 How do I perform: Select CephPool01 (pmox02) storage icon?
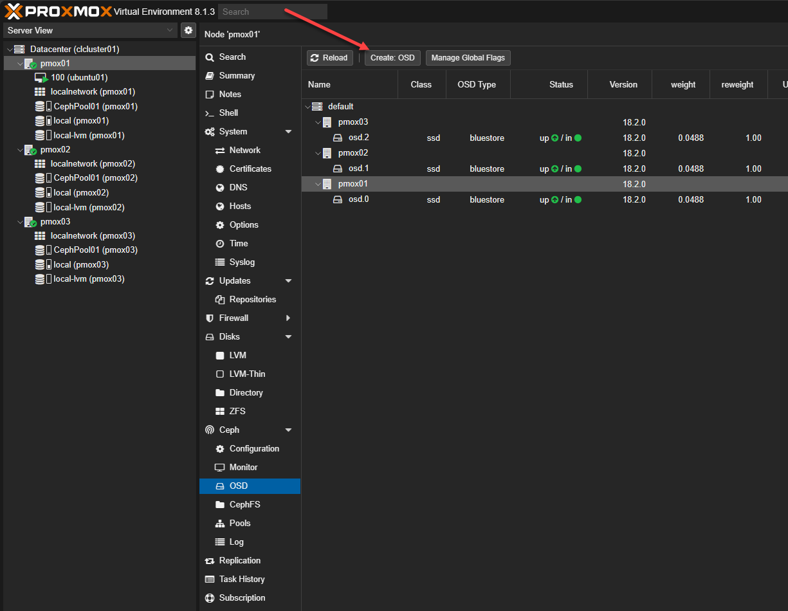click(41, 178)
